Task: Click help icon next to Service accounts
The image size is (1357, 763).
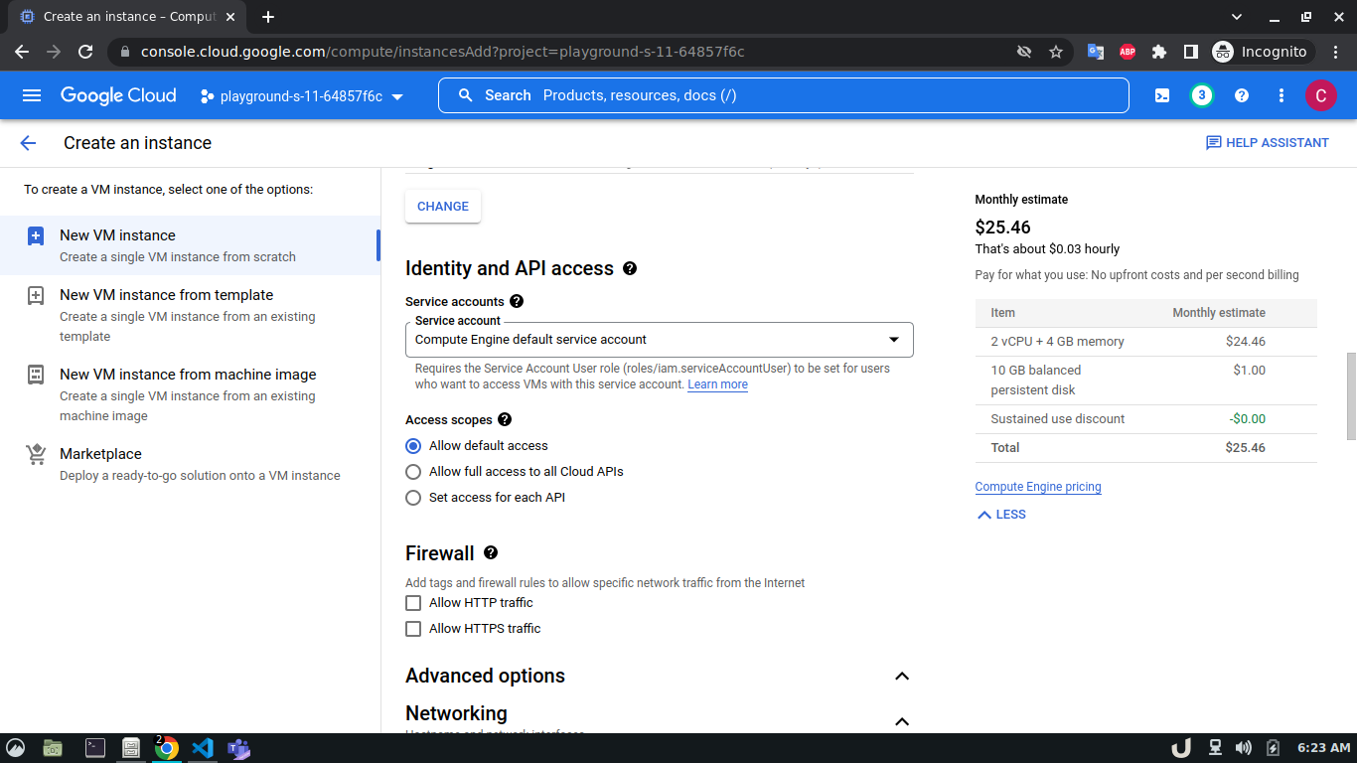Action: click(516, 301)
